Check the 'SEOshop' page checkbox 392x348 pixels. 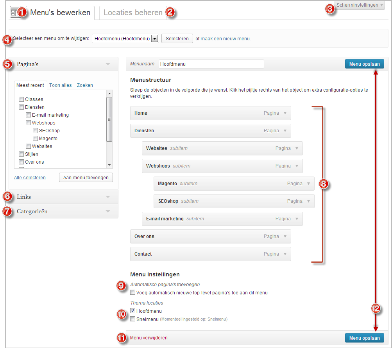click(35, 130)
